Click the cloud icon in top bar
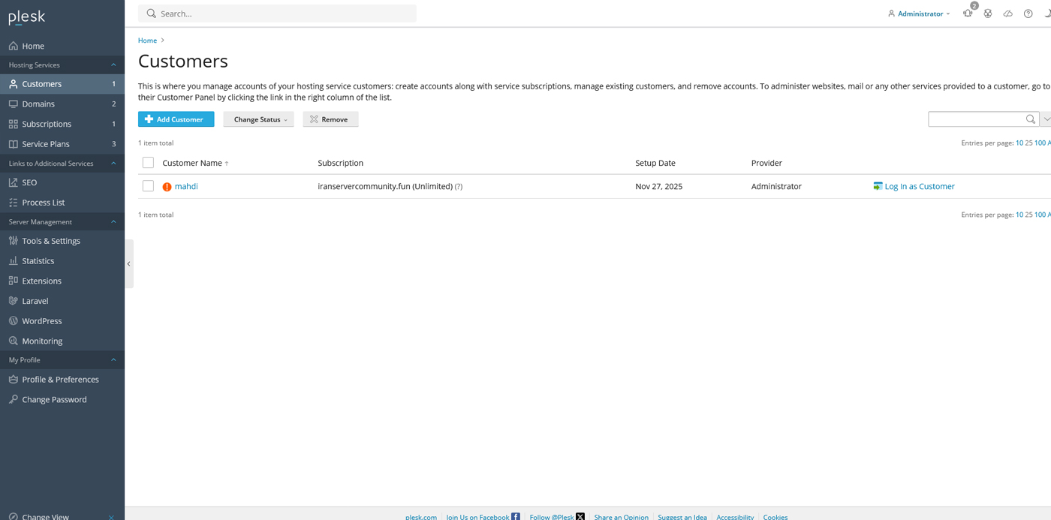 pyautogui.click(x=1007, y=14)
